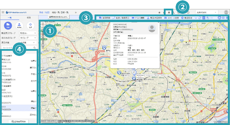This screenshot has height=125, width=230.
Task: Click first layout icon at toolbar right end
Action: tap(219, 18)
